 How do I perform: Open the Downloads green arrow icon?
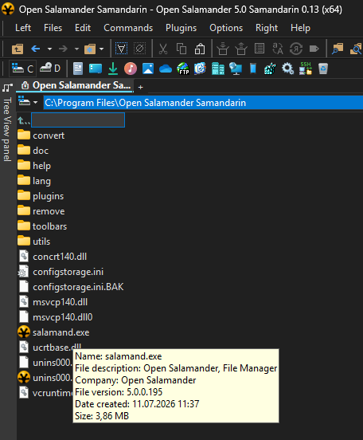coord(113,69)
